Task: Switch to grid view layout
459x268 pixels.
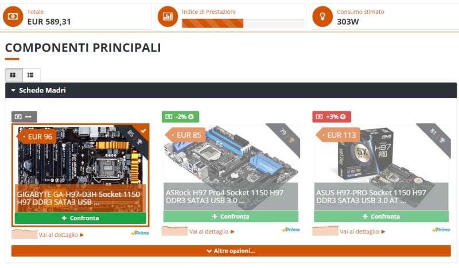Action: (14, 75)
